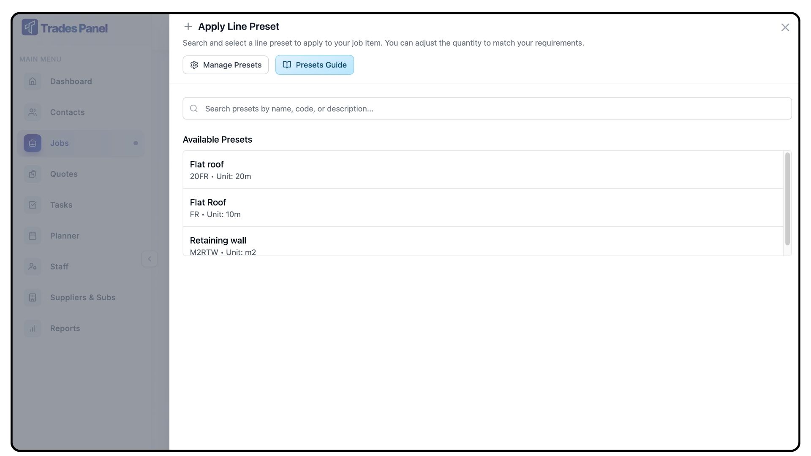Open the Staff user-settings icon

pyautogui.click(x=33, y=266)
